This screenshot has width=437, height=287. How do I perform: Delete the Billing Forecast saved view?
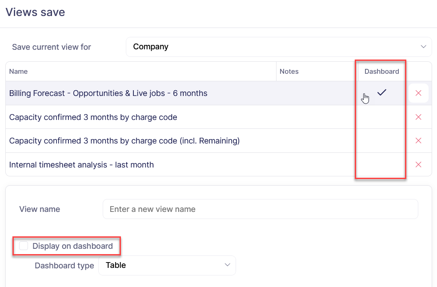[x=418, y=93]
